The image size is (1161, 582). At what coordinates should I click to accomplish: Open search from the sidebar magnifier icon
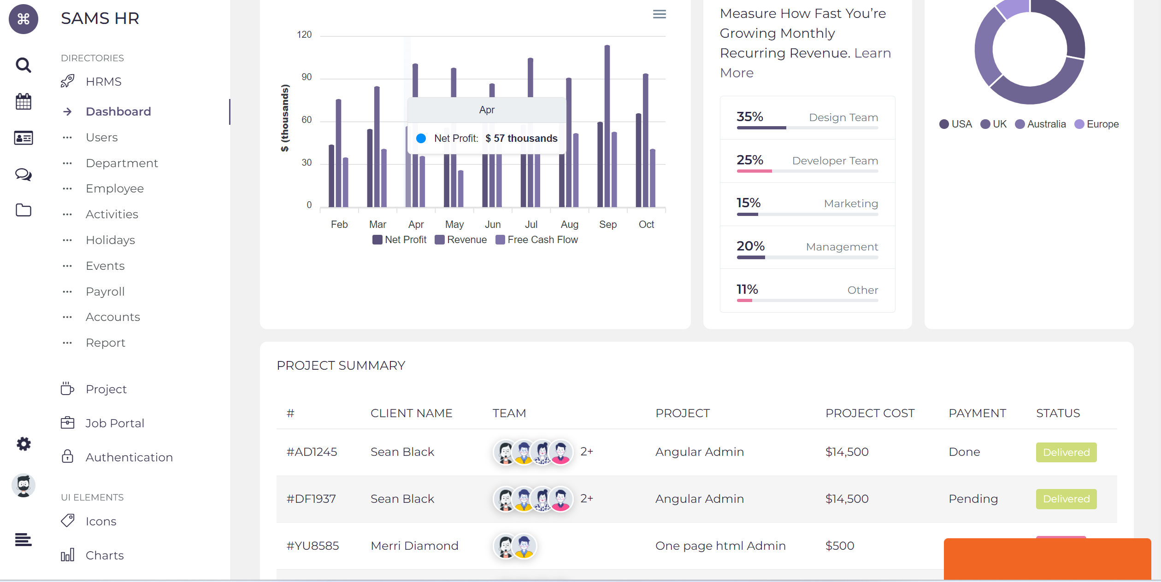coord(24,65)
